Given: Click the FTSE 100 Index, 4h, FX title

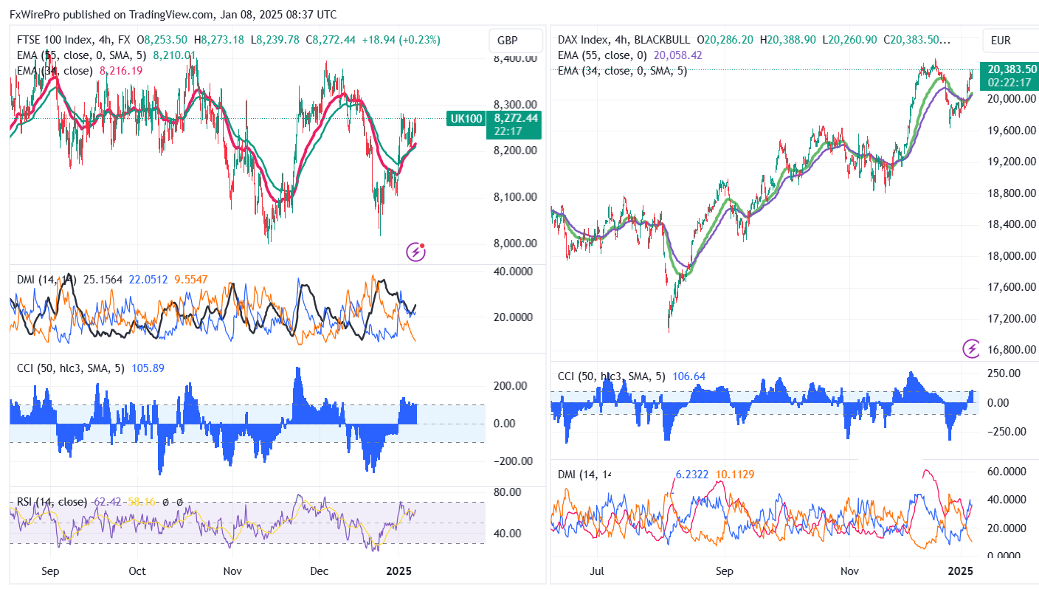Looking at the screenshot, I should 74,40.
